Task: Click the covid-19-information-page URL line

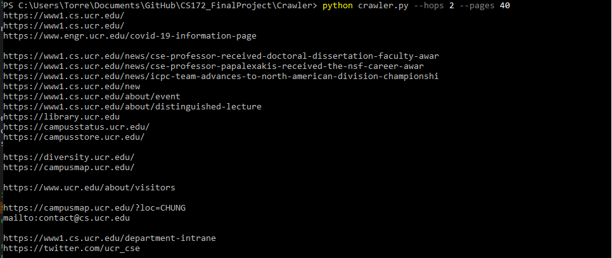Action: pos(130,36)
